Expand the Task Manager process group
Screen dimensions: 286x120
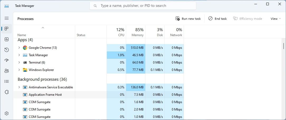click(19, 55)
